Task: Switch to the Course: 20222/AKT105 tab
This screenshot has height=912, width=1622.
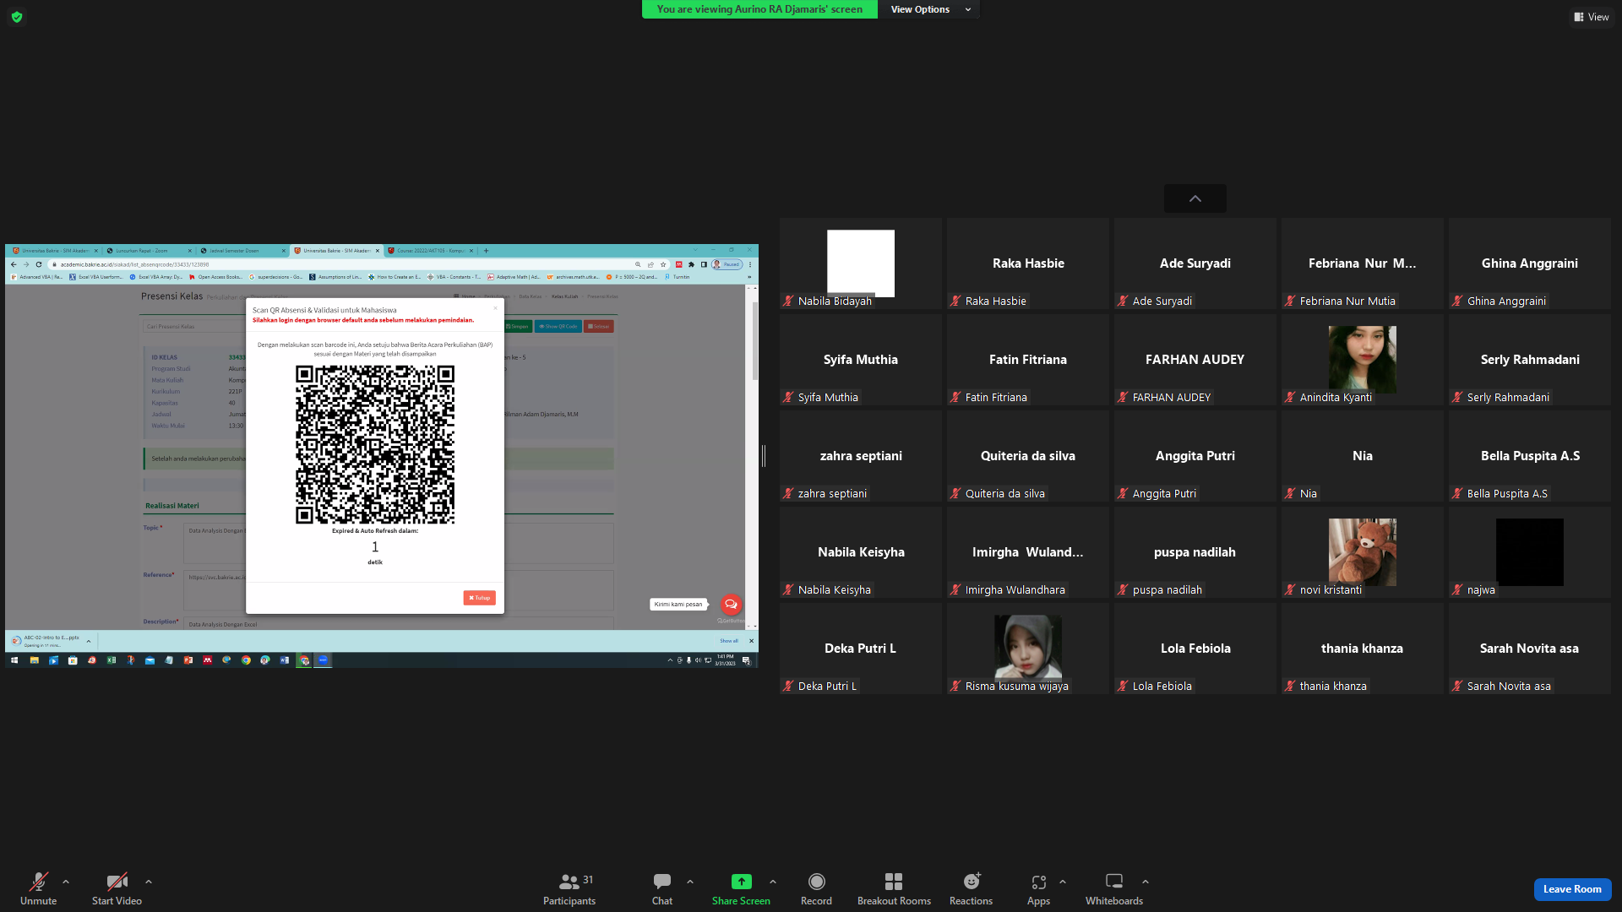Action: click(x=431, y=251)
